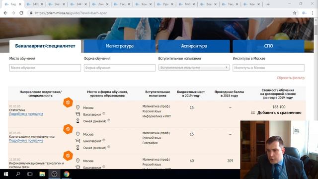Switch to the Магистратура tab
The image size is (318, 179).
tap(119, 46)
